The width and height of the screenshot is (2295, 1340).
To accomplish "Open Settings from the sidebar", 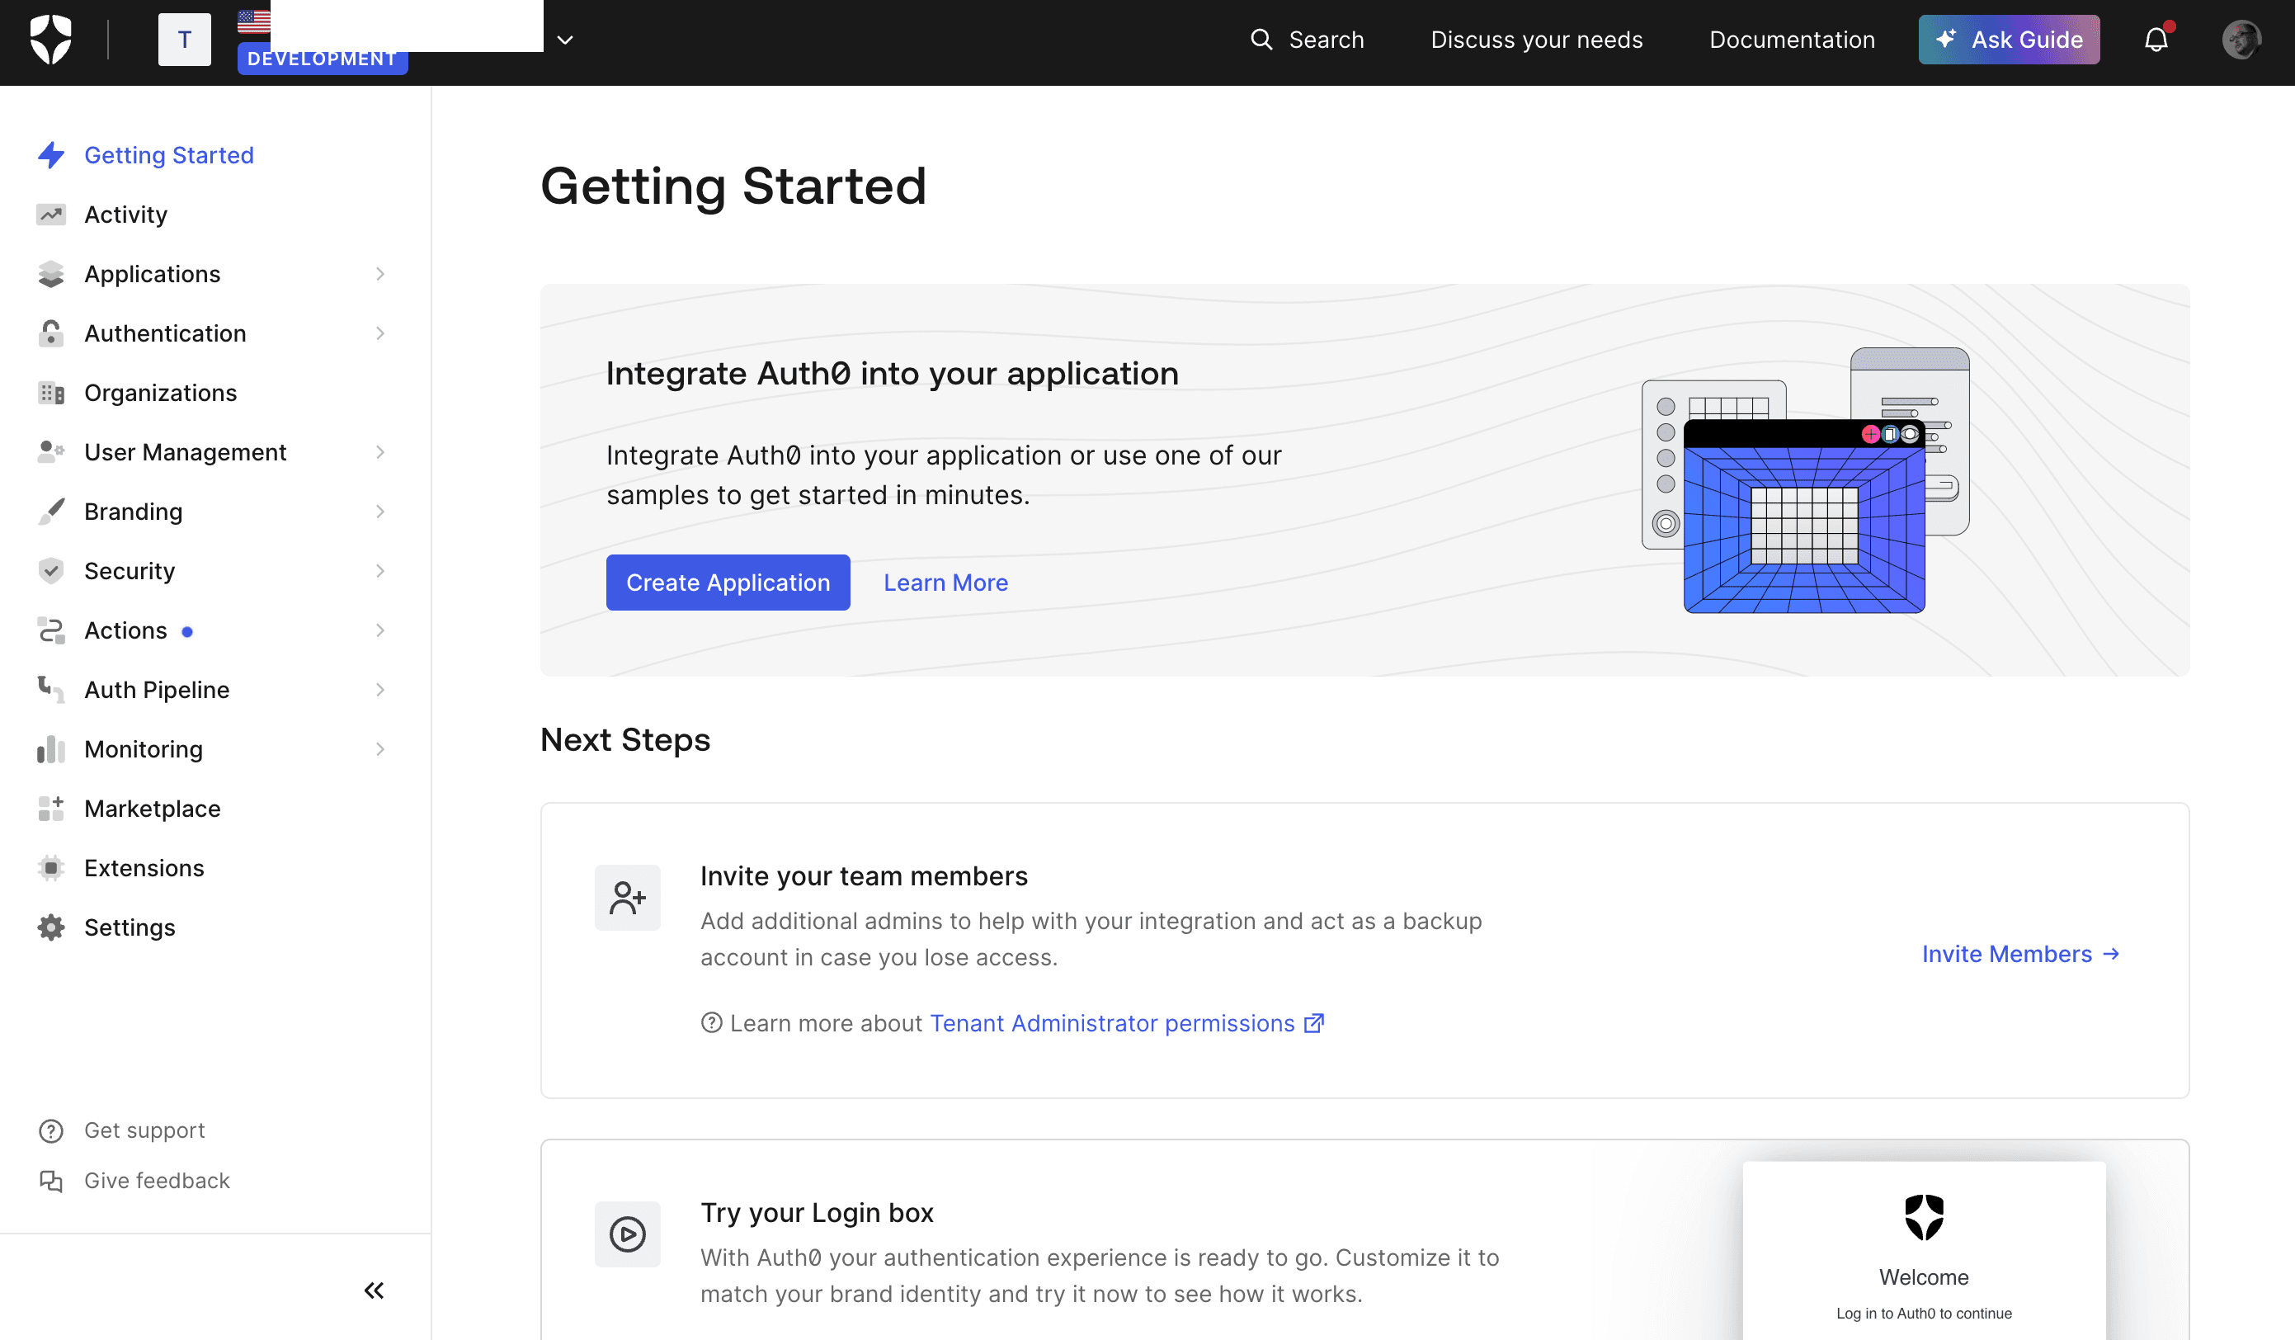I will pyautogui.click(x=130, y=927).
